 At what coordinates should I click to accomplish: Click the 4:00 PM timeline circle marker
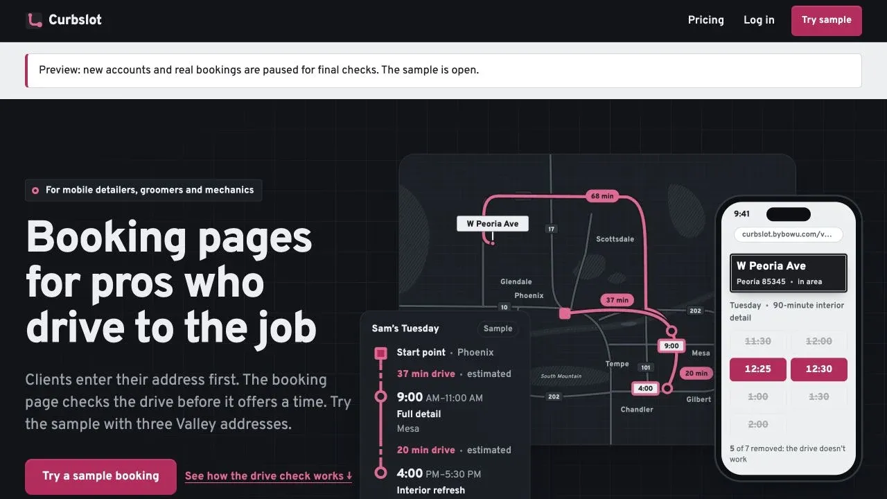tap(380, 473)
